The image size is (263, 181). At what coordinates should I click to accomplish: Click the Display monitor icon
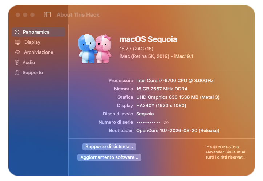17,42
